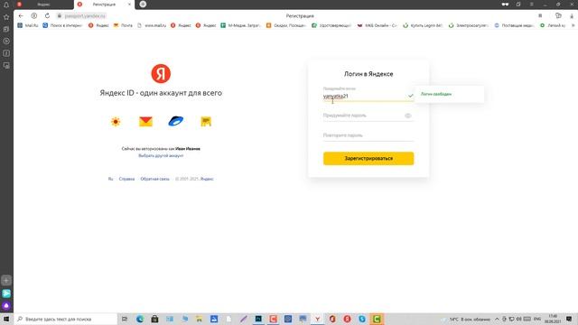Screen dimensions: 578x325
Task: Show hidden system tray icons
Action: click(497, 319)
